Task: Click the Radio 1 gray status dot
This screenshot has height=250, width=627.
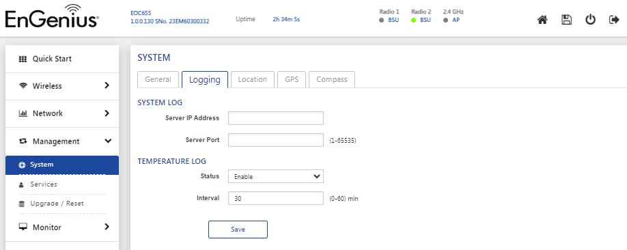Action: tap(382, 20)
